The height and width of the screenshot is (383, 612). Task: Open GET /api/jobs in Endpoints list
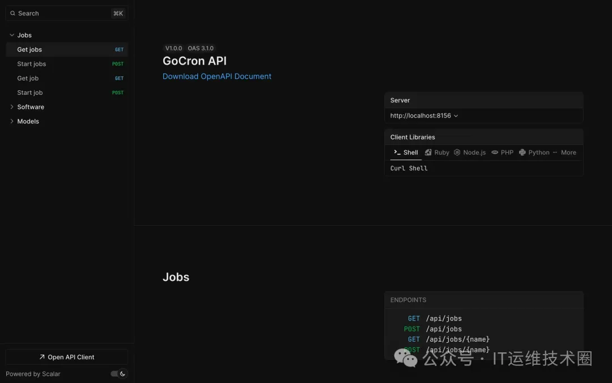click(443, 319)
